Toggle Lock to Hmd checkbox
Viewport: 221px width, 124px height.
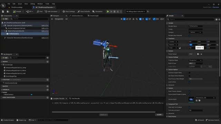pyautogui.click(x=190, y=82)
